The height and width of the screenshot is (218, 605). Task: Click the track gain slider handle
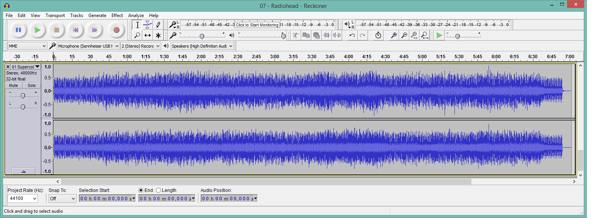pos(23,96)
